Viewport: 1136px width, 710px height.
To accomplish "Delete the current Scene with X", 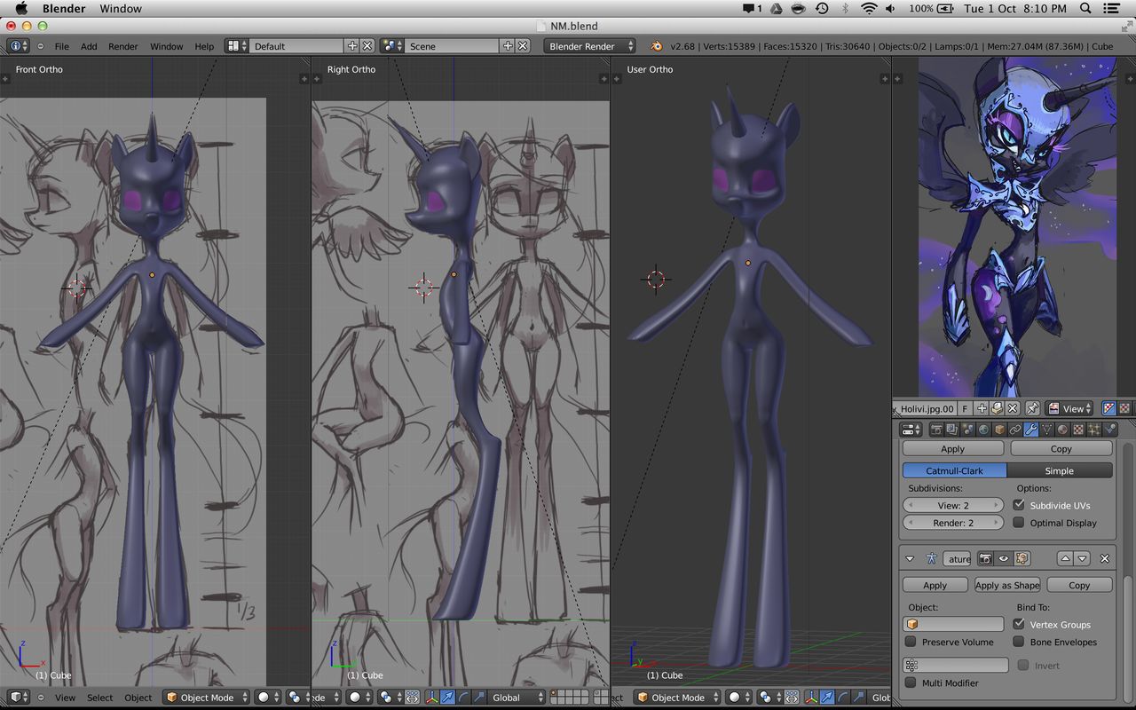I will click(523, 46).
